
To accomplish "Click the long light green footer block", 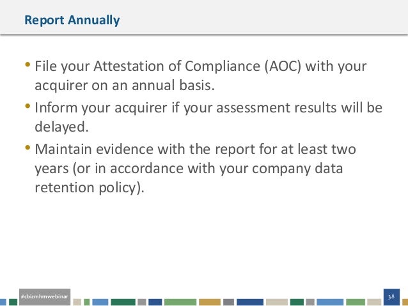I will tap(180, 302).
